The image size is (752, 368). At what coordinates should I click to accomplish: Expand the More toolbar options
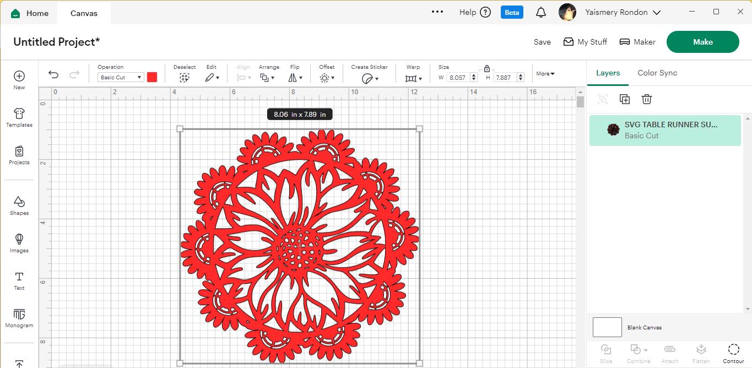point(545,73)
